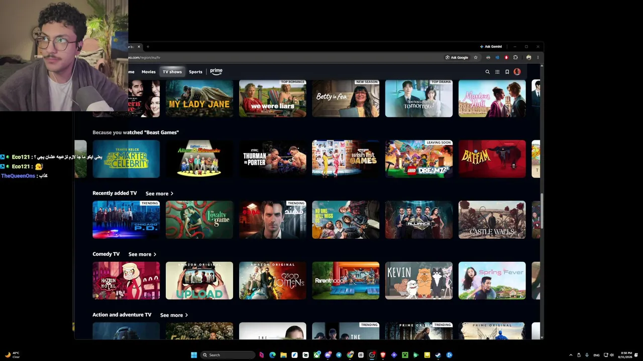The height and width of the screenshot is (361, 643).
Task: Open Betty la Fea thumbnail
Action: click(346, 99)
